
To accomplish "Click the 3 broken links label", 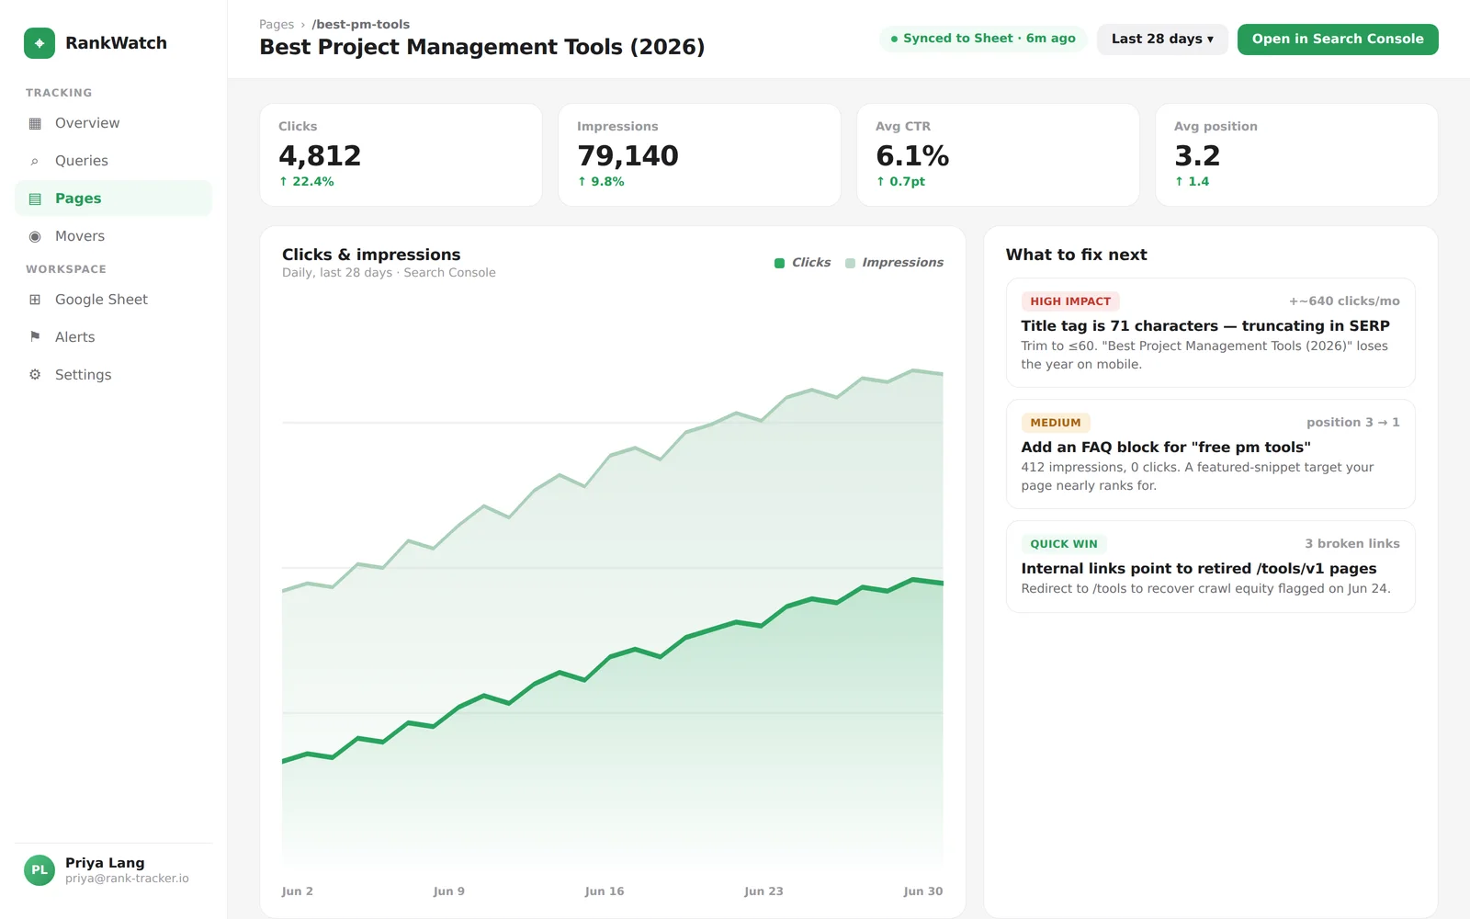I will coord(1352,544).
